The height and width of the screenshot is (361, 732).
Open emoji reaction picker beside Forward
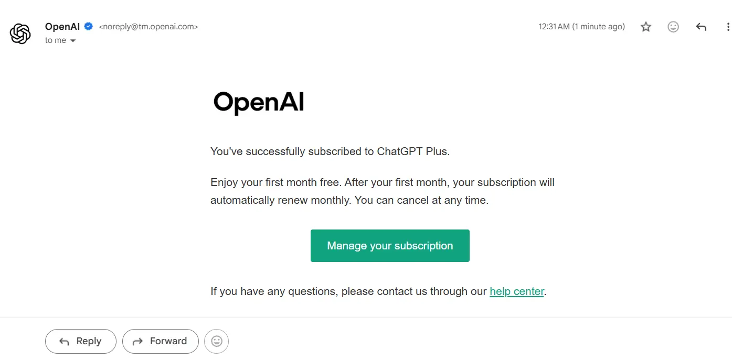[x=217, y=341]
